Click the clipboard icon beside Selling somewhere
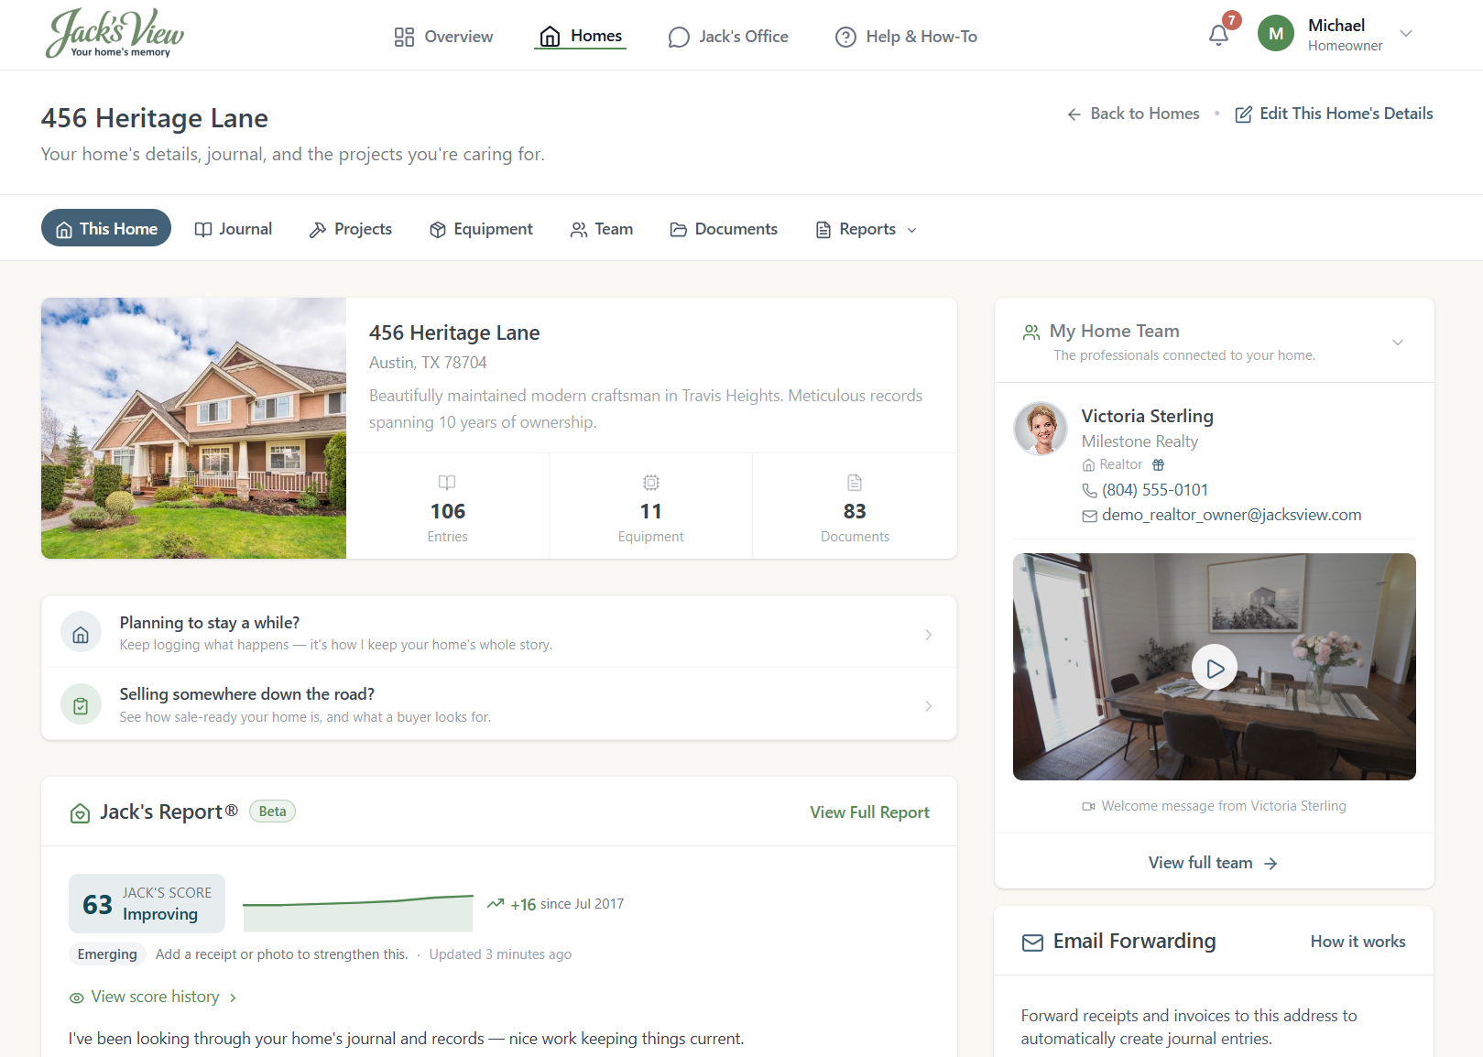This screenshot has height=1057, width=1483. click(x=81, y=705)
